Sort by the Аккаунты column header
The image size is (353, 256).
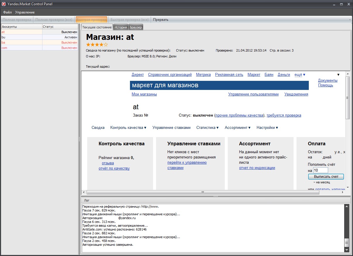(x=22, y=27)
